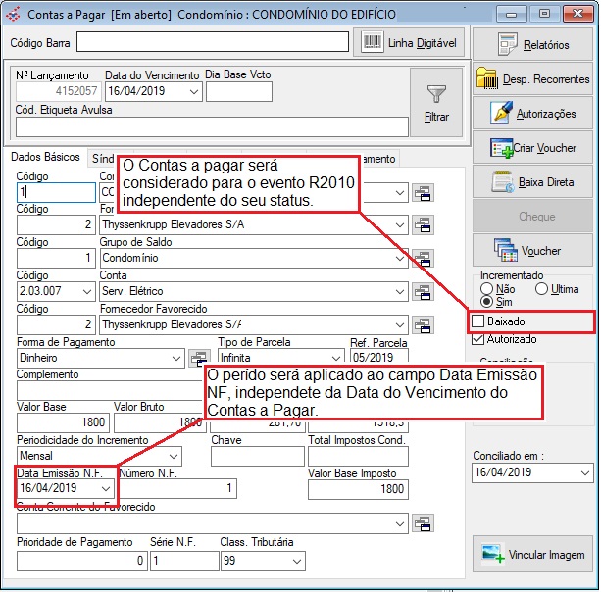The width and height of the screenshot is (601, 592).
Task: Click Cód. Etiqueta Avulsa input field
Action: click(x=212, y=126)
